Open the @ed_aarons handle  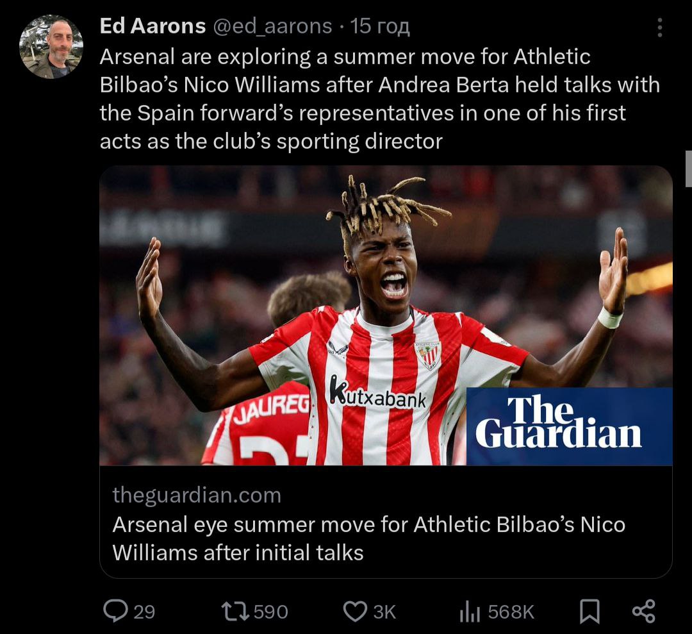point(273,26)
